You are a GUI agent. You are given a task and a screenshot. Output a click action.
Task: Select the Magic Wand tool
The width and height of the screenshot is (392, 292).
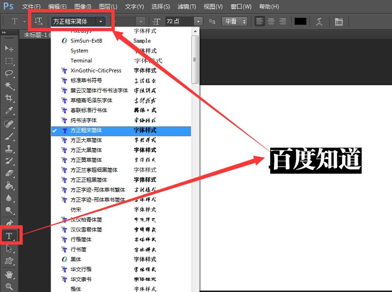point(9,85)
